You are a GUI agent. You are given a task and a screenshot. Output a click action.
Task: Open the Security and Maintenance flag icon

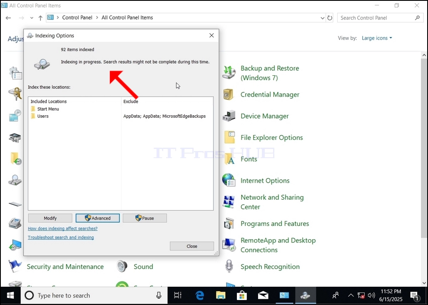point(15,266)
